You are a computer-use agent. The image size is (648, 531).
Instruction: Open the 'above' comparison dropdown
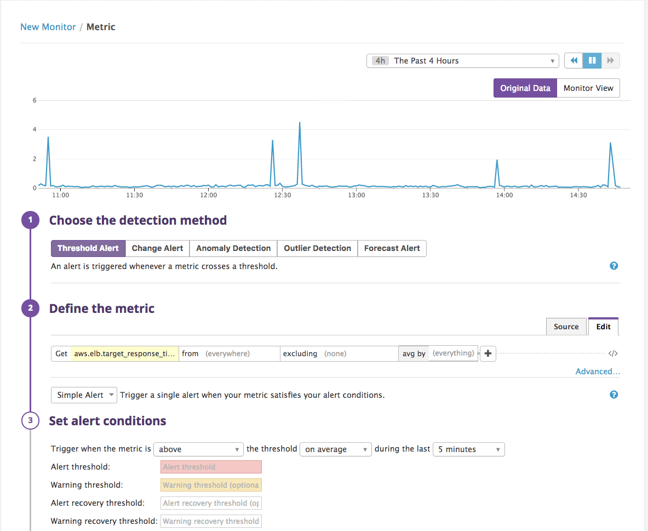(x=198, y=449)
